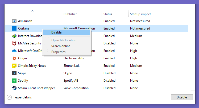199x108 pixels.
Task: Click the Spotify AB publisher cell
Action: [x=71, y=81]
